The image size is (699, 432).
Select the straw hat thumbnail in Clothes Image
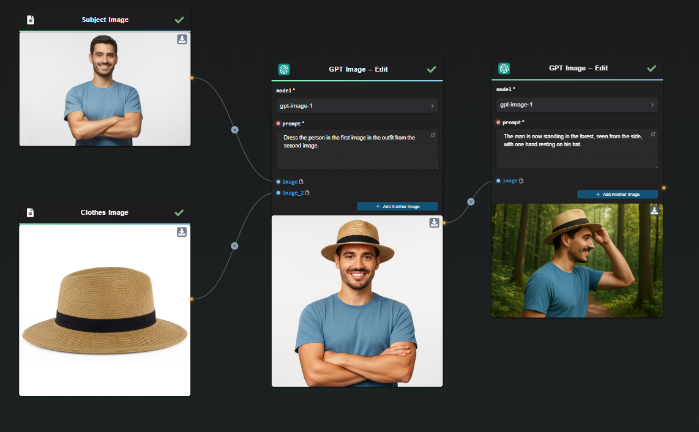pyautogui.click(x=105, y=310)
